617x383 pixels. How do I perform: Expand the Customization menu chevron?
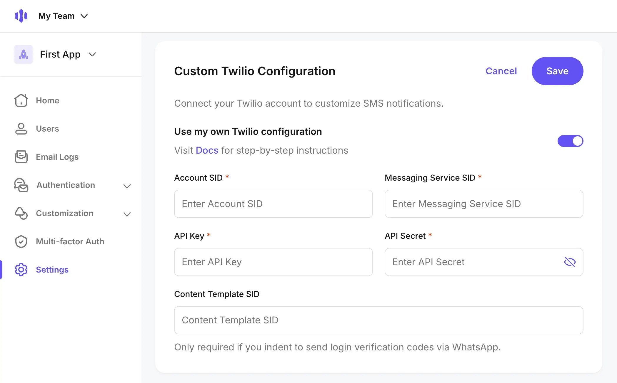pyautogui.click(x=127, y=214)
